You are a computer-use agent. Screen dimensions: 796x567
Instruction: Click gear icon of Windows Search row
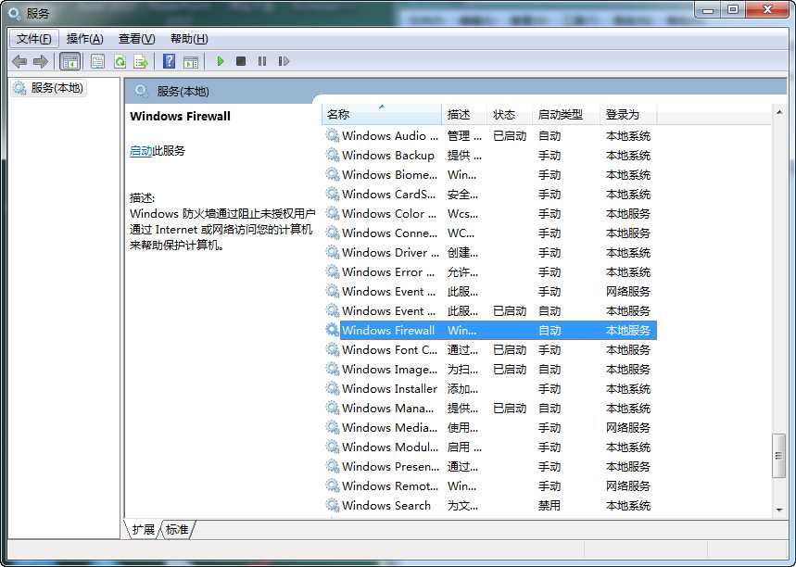point(333,505)
